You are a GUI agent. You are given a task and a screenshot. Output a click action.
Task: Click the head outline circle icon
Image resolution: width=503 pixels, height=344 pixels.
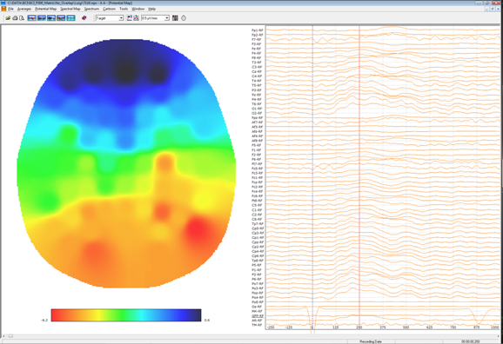coord(184,18)
